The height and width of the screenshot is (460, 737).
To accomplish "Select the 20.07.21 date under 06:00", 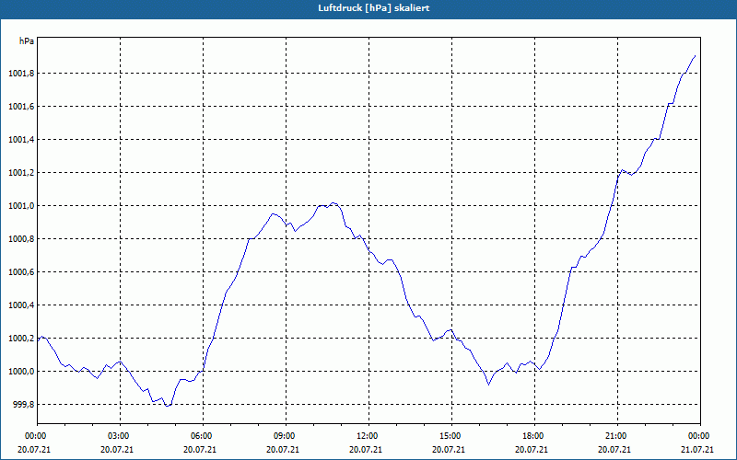I will (x=200, y=449).
